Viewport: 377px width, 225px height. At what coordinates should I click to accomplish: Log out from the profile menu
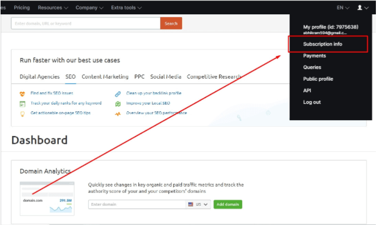coord(312,102)
